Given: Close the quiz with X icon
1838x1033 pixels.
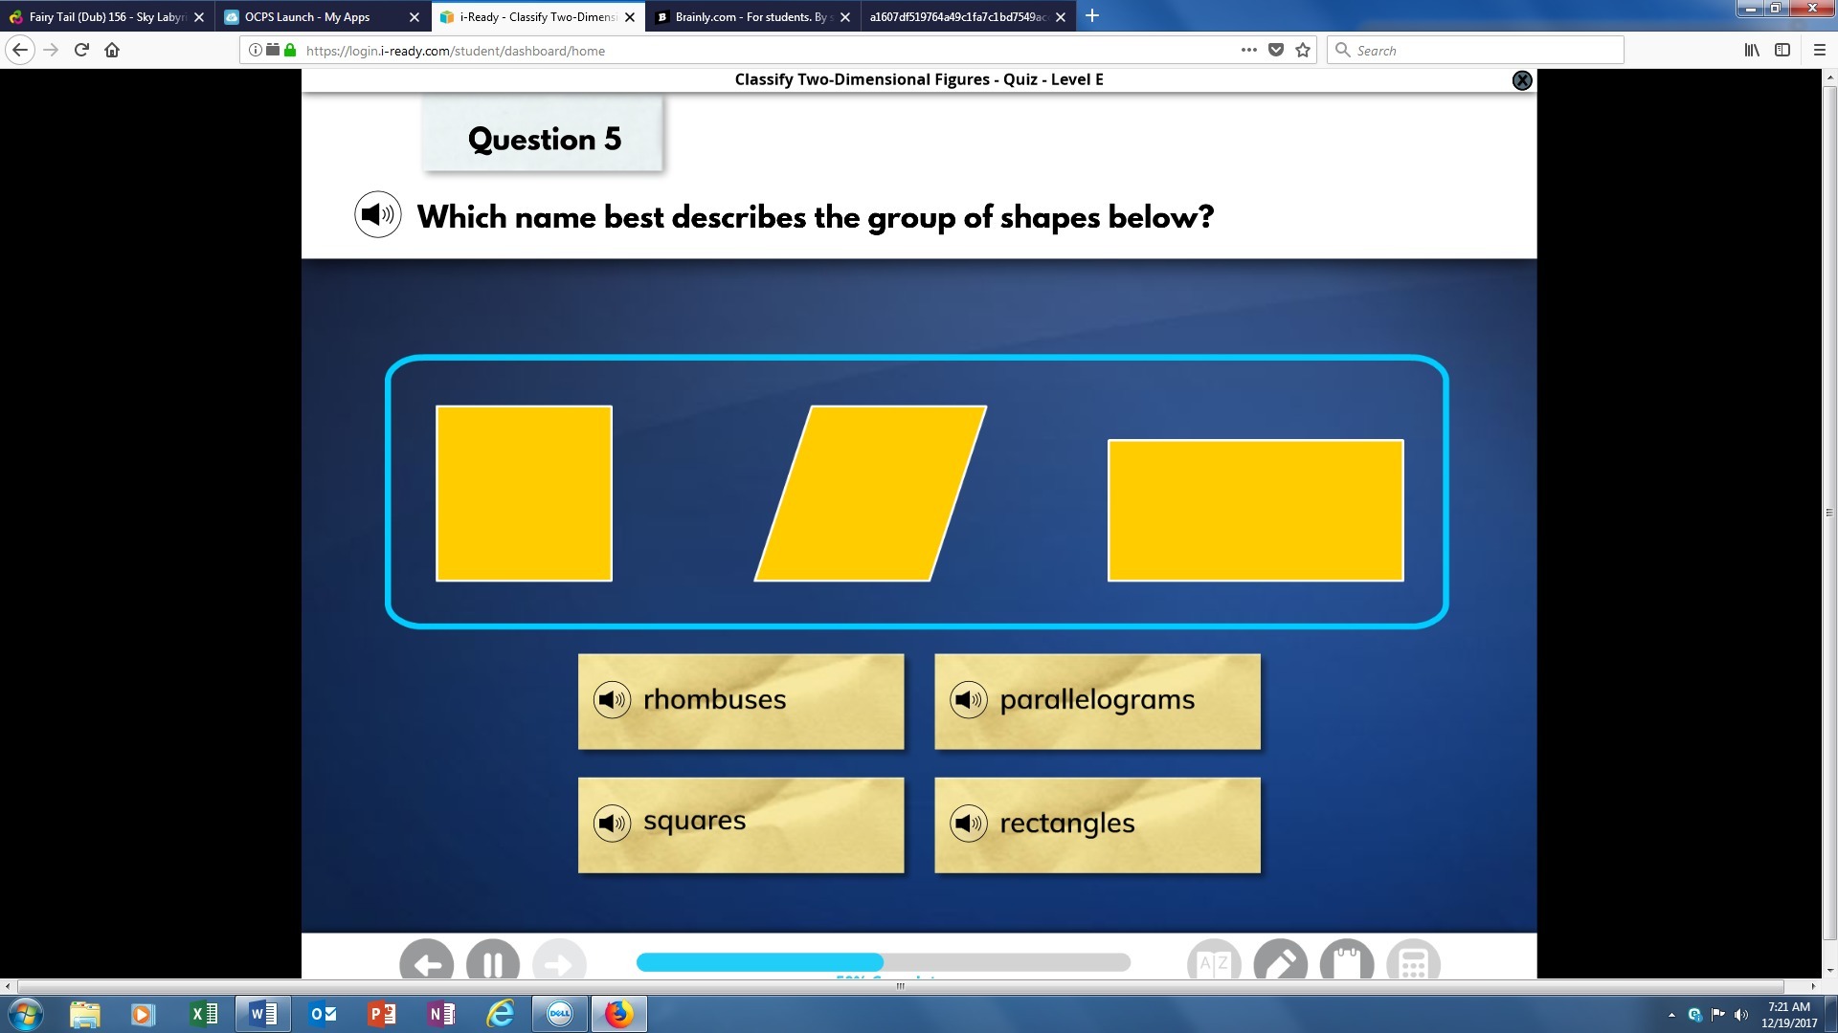Looking at the screenshot, I should (1521, 80).
